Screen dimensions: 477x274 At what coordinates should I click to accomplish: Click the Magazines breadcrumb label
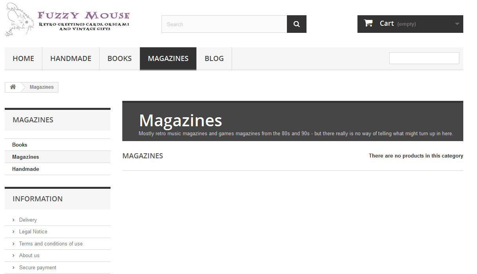[x=42, y=87]
